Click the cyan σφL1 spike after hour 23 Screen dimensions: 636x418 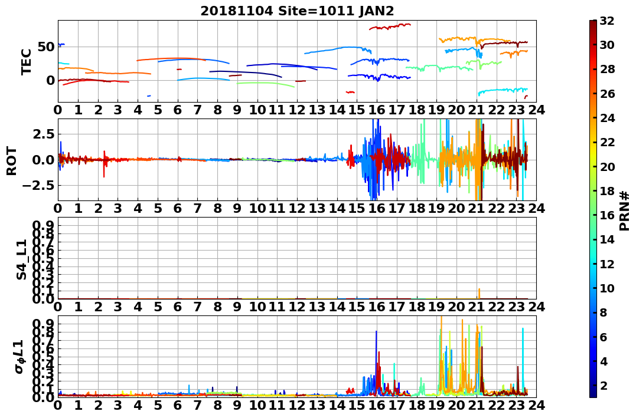(x=523, y=360)
